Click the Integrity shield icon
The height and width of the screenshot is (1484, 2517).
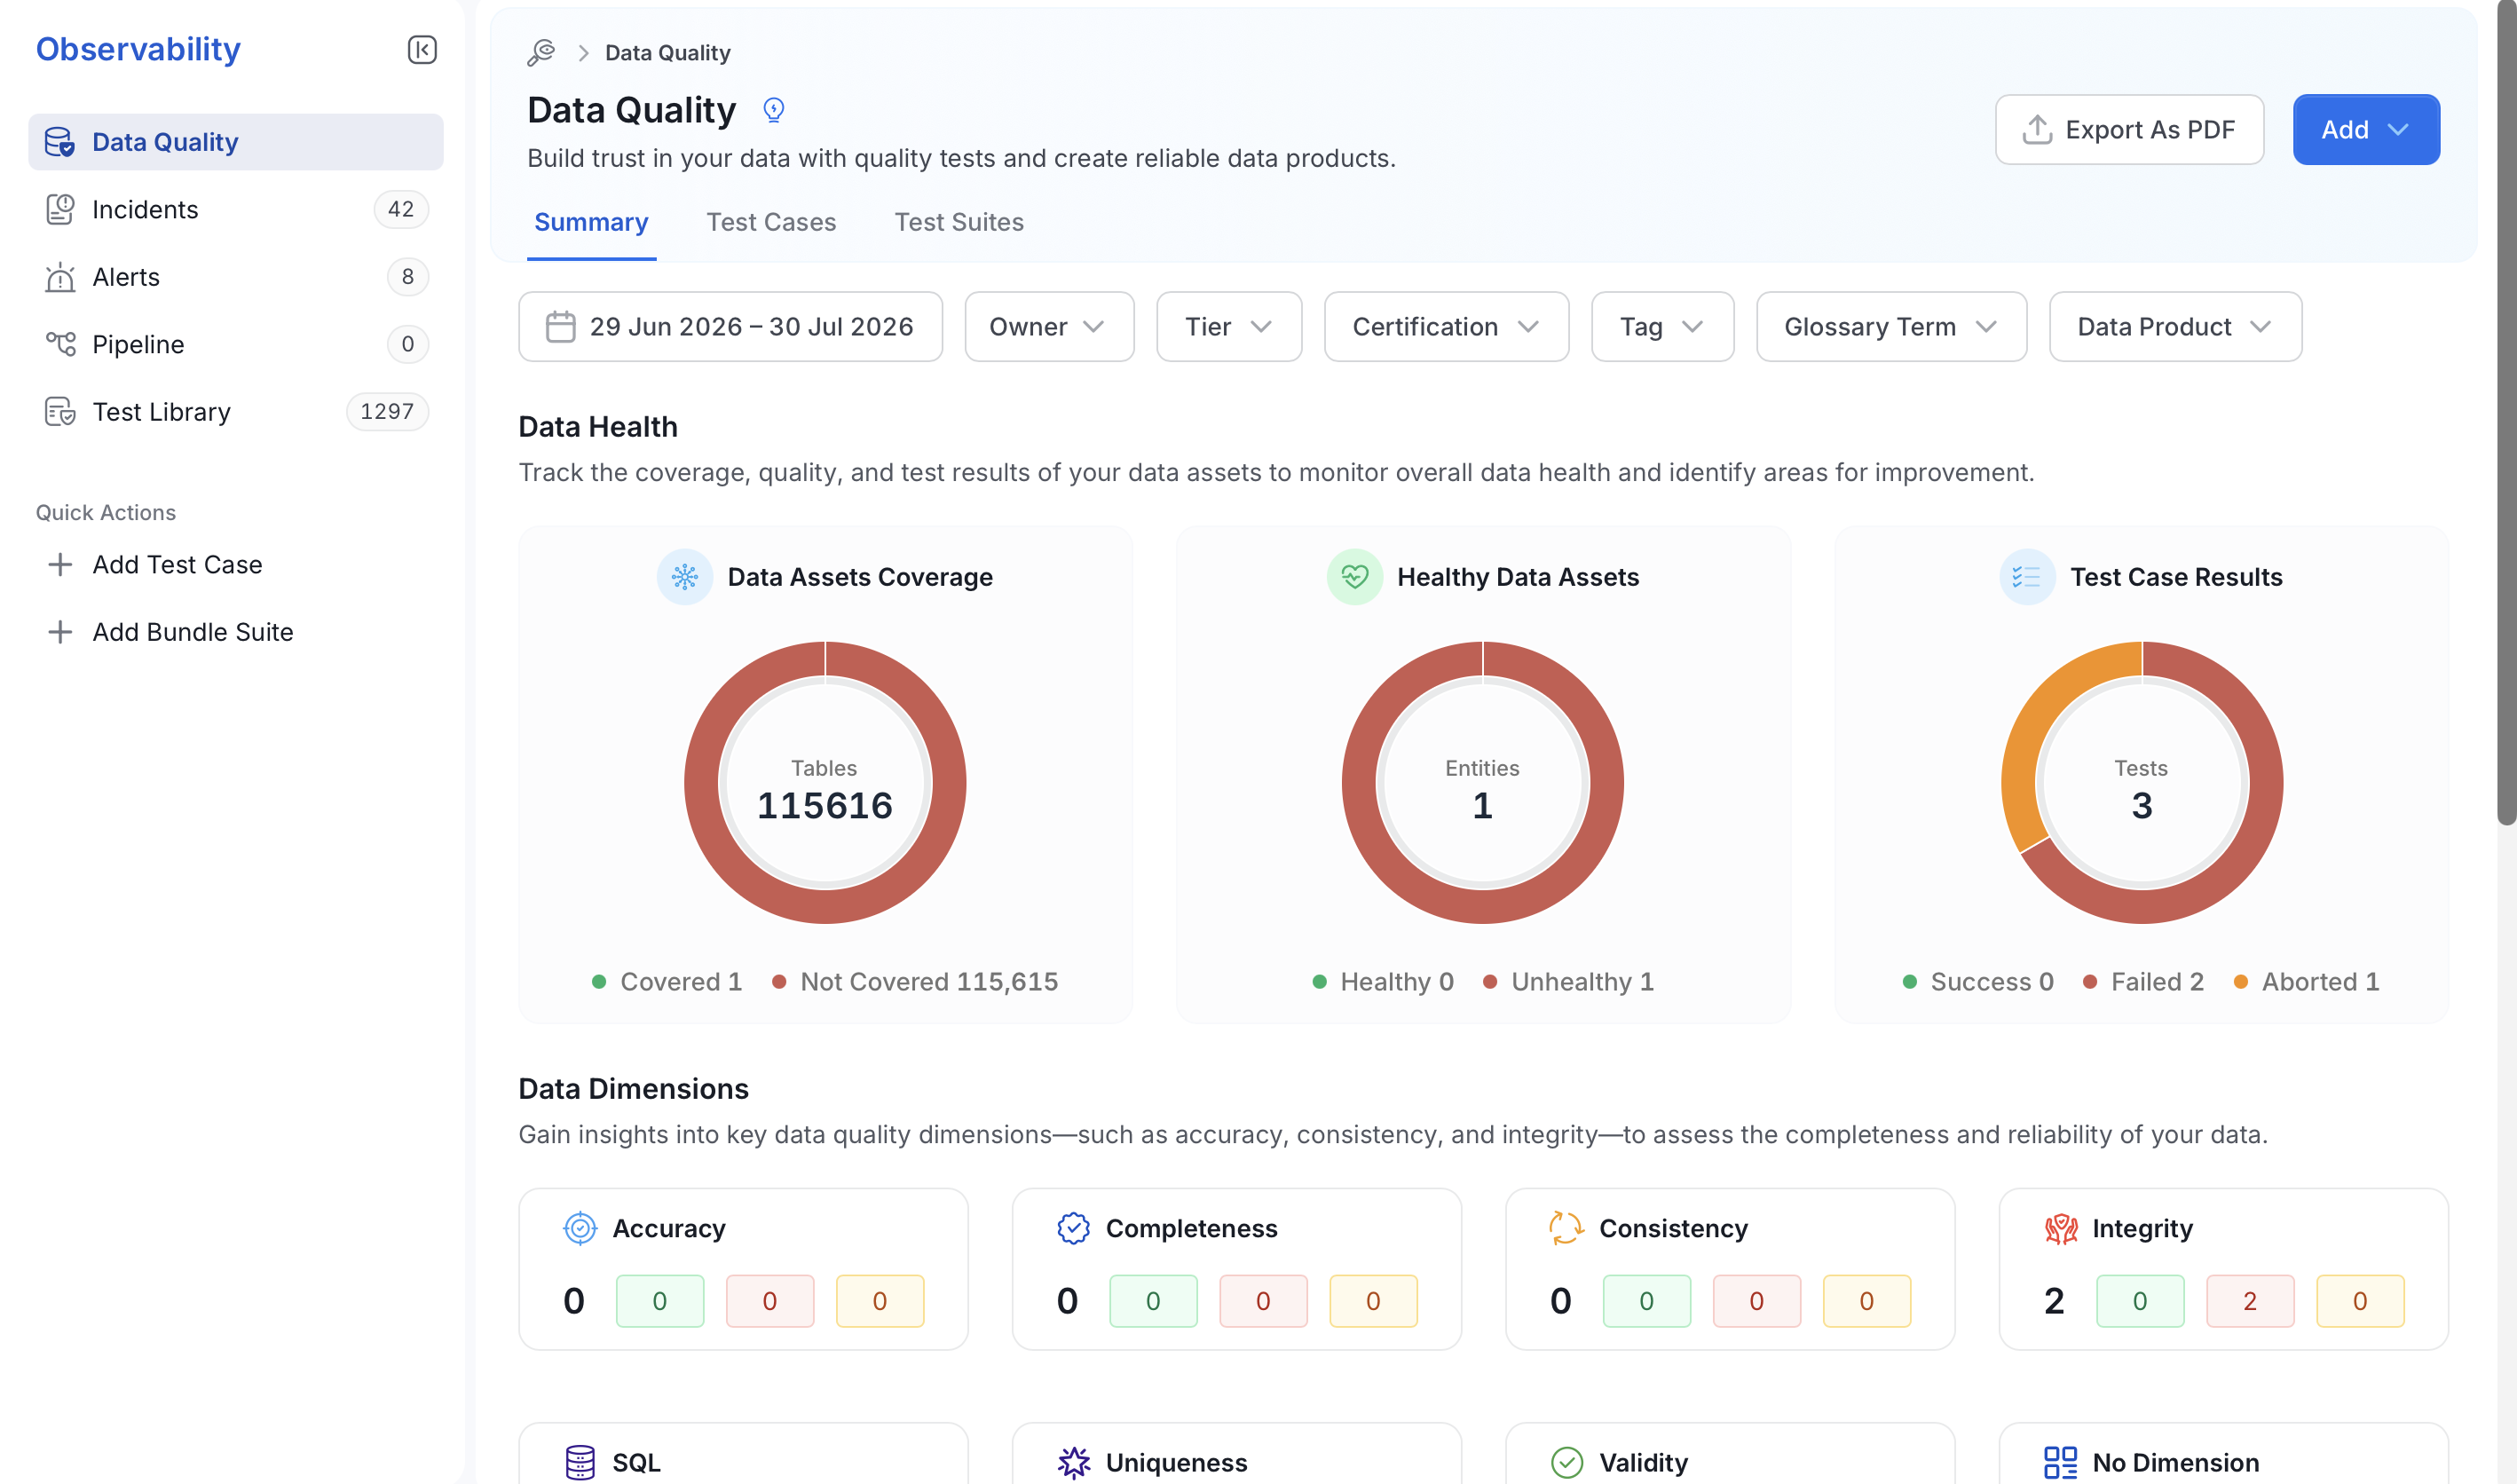(2060, 1228)
